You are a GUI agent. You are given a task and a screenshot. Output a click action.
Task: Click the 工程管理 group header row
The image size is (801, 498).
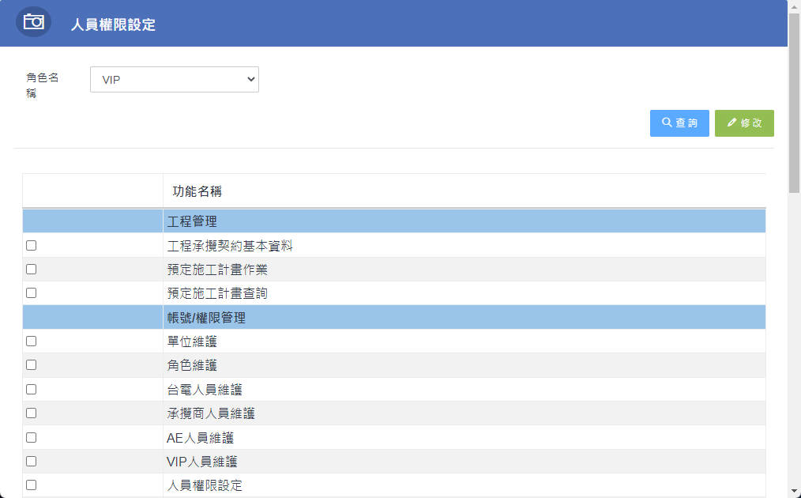coord(394,221)
